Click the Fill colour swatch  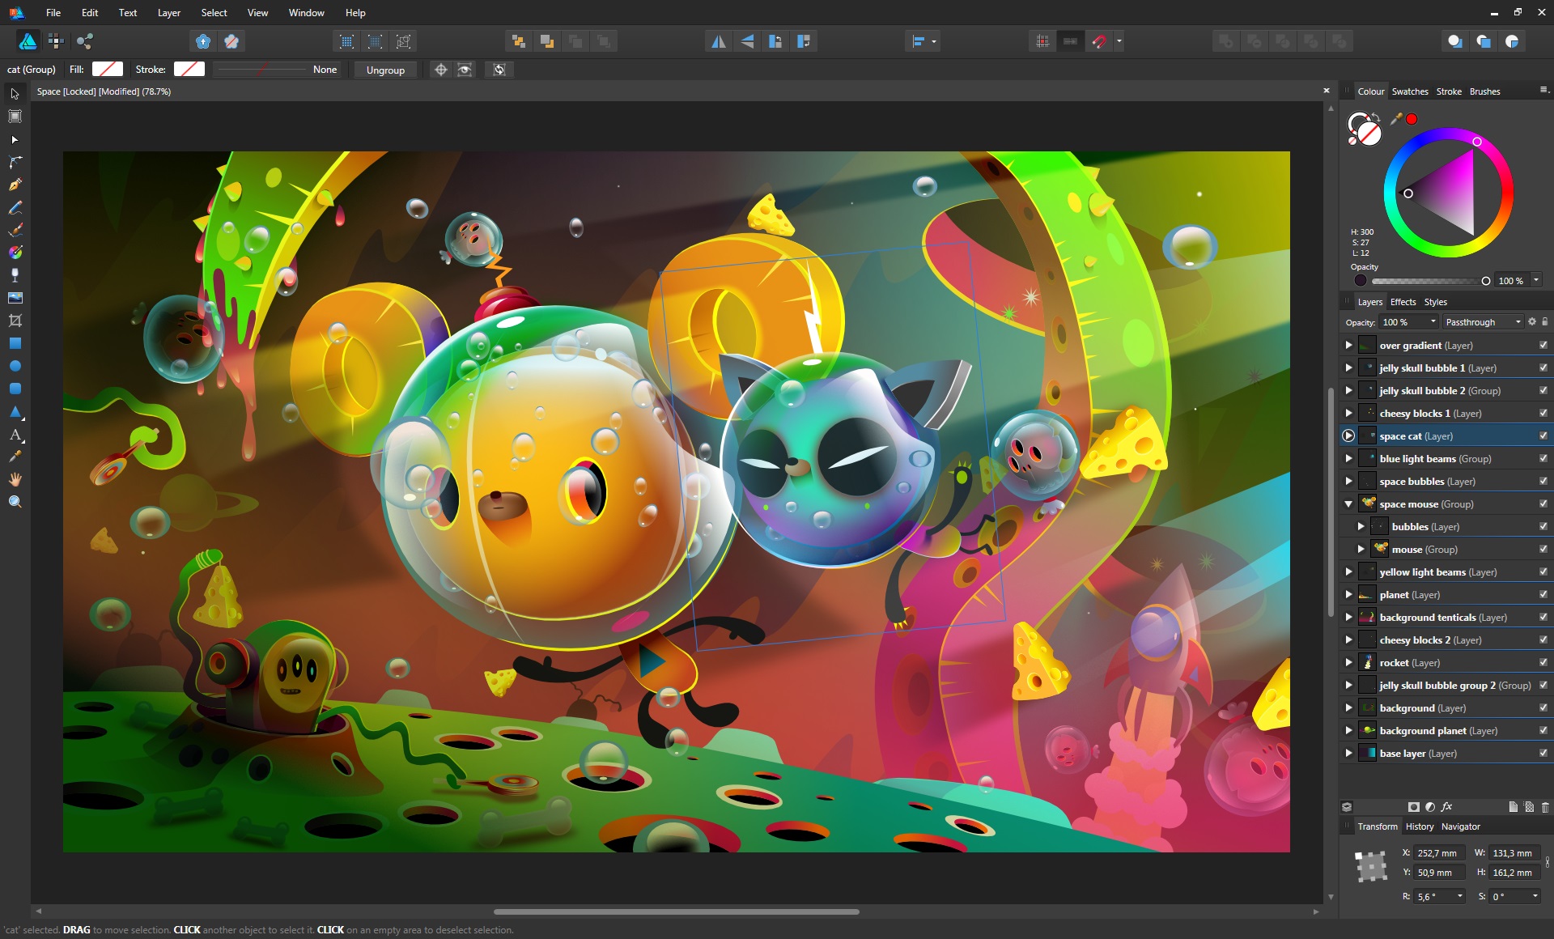click(108, 70)
